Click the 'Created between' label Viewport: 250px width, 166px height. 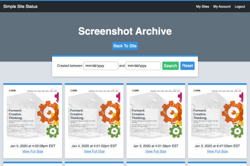pyautogui.click(x=70, y=66)
